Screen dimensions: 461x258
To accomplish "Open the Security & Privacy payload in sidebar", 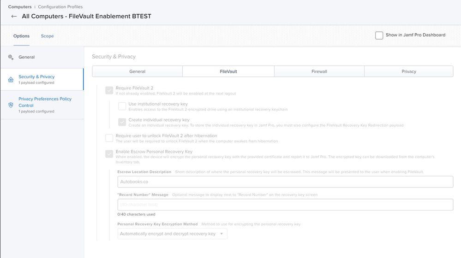I will [42, 79].
